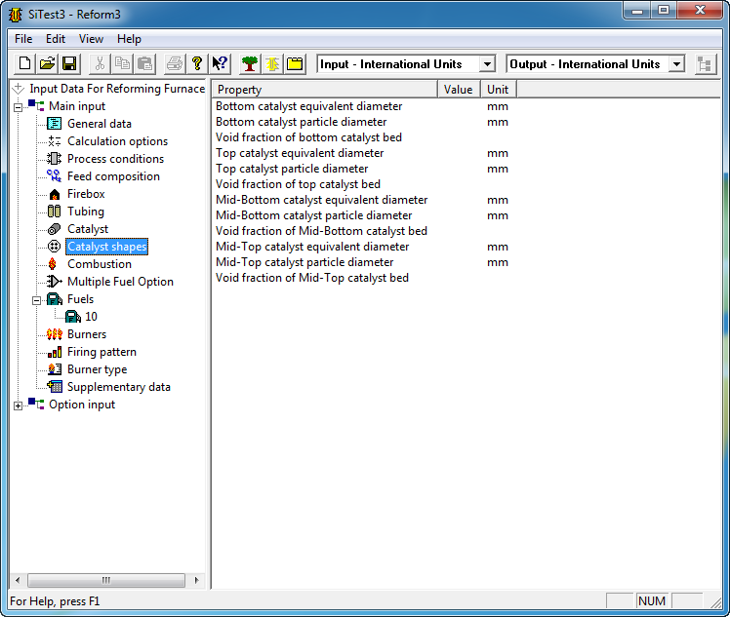Viewport: 730px width, 617px height.
Task: Click the tree panel horizontal scrollbar thumb
Action: [106, 580]
